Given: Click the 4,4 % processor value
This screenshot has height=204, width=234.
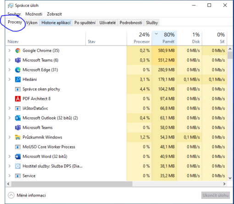Looking at the screenshot, I should pos(145,89).
